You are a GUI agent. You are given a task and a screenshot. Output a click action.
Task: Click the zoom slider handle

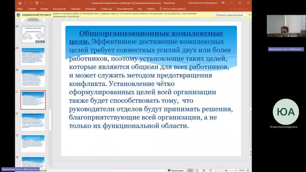(x=226, y=171)
